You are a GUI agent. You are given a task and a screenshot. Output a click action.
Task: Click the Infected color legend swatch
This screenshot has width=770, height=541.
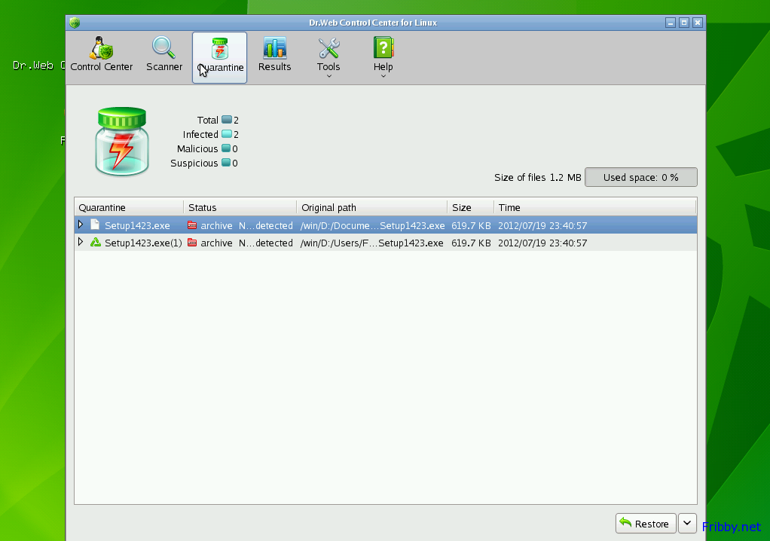click(226, 133)
